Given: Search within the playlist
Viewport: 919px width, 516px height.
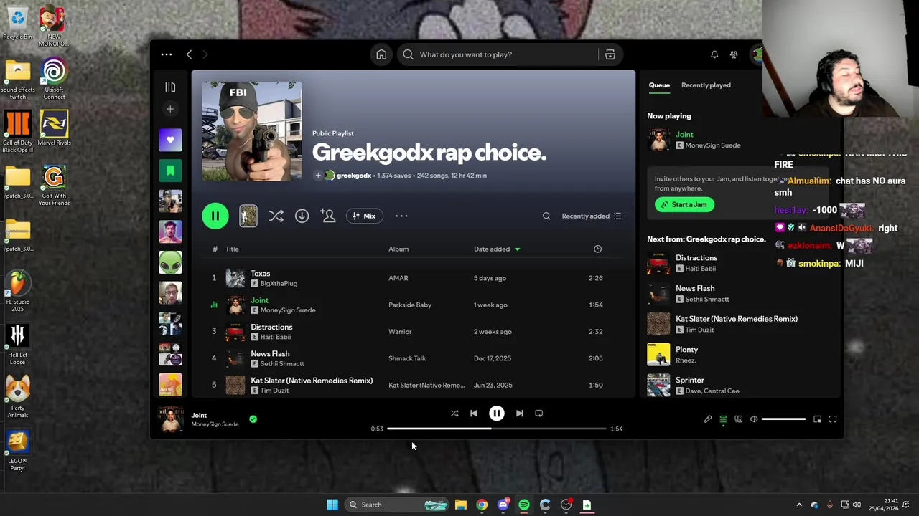Looking at the screenshot, I should [546, 216].
